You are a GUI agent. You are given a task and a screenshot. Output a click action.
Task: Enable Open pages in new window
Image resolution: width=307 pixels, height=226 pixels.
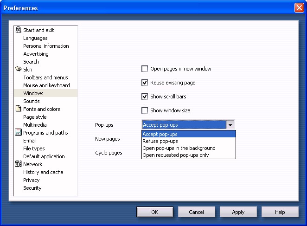(145, 69)
